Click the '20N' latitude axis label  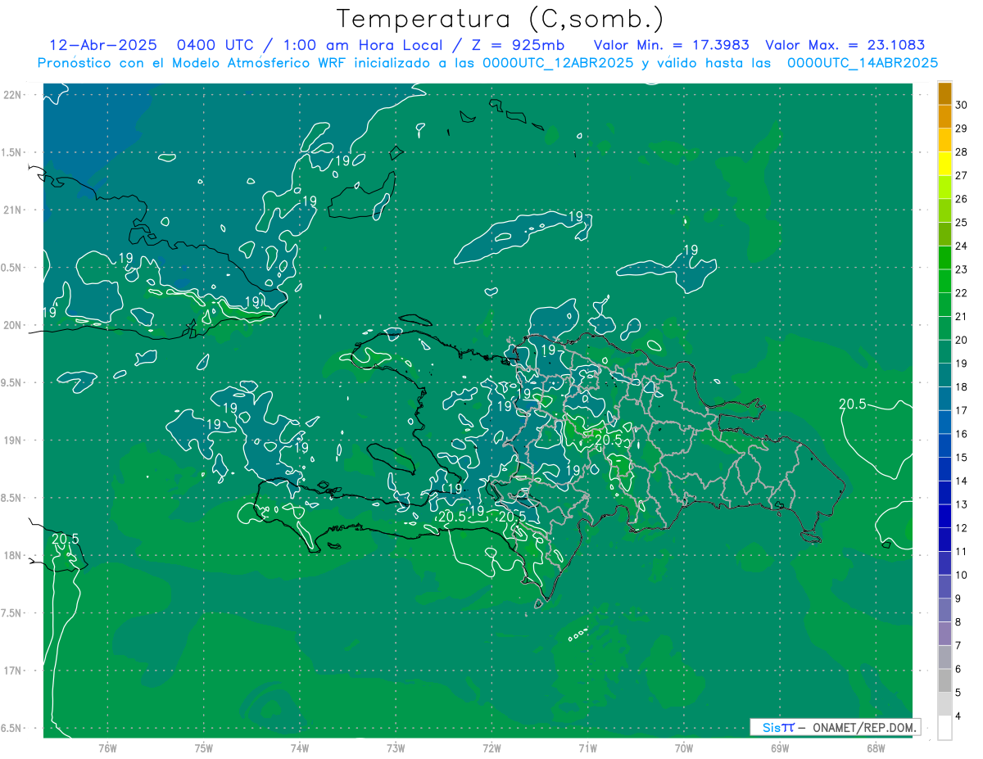pyautogui.click(x=12, y=325)
